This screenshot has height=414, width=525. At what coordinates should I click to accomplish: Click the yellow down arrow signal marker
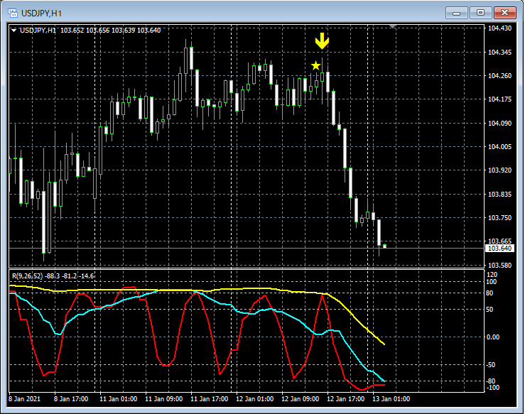click(322, 40)
